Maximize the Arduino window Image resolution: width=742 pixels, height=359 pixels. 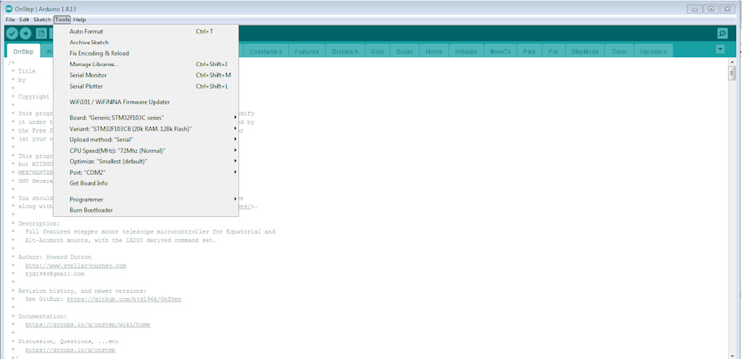711,9
